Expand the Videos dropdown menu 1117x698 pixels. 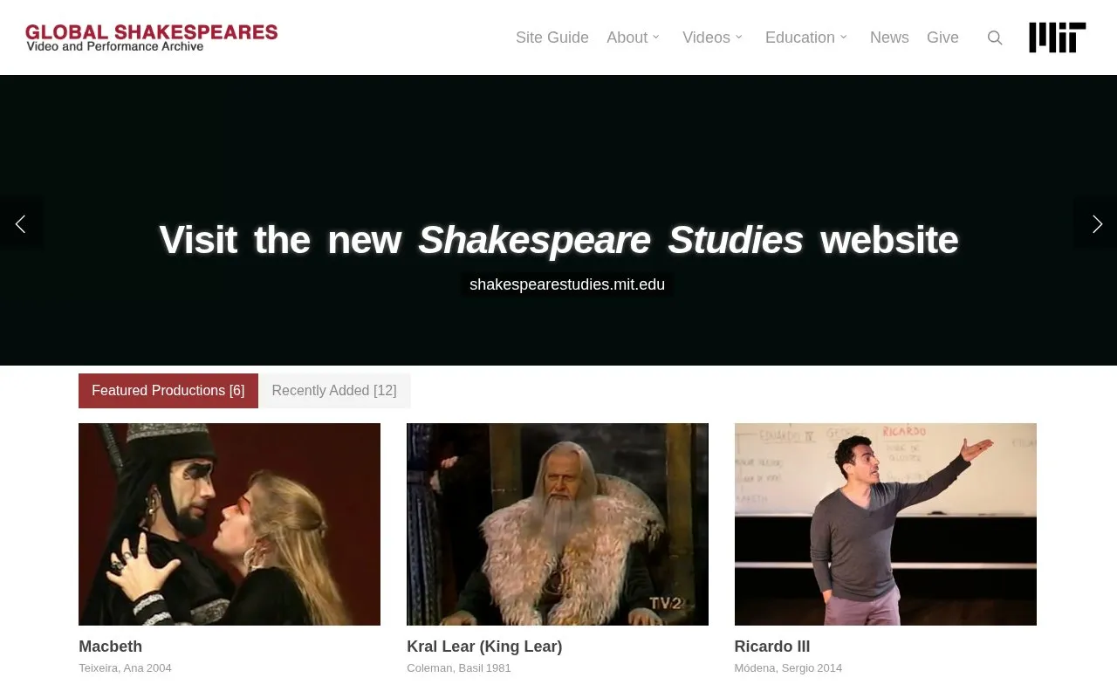pyautogui.click(x=713, y=38)
